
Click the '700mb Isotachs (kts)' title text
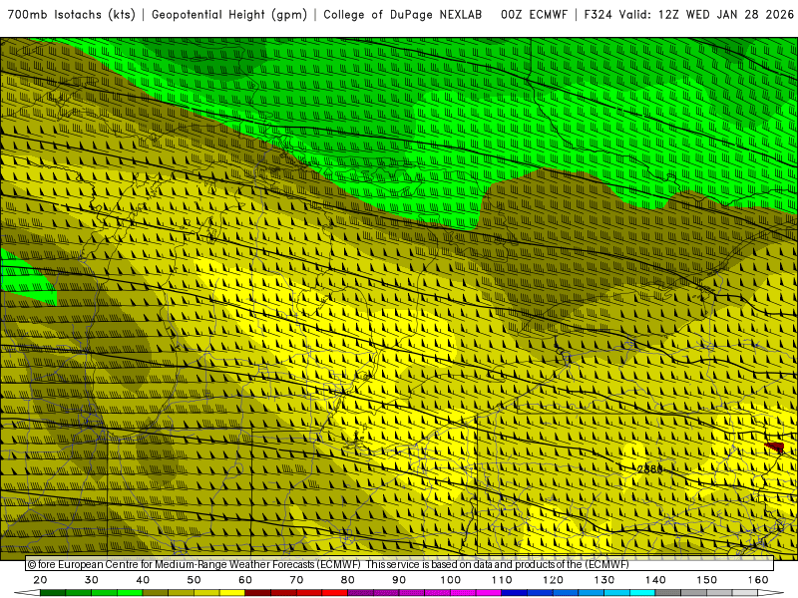click(x=72, y=15)
